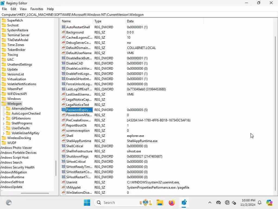Select the VMApplet value icon
The height and width of the screenshot is (209, 278).
tap(64, 187)
